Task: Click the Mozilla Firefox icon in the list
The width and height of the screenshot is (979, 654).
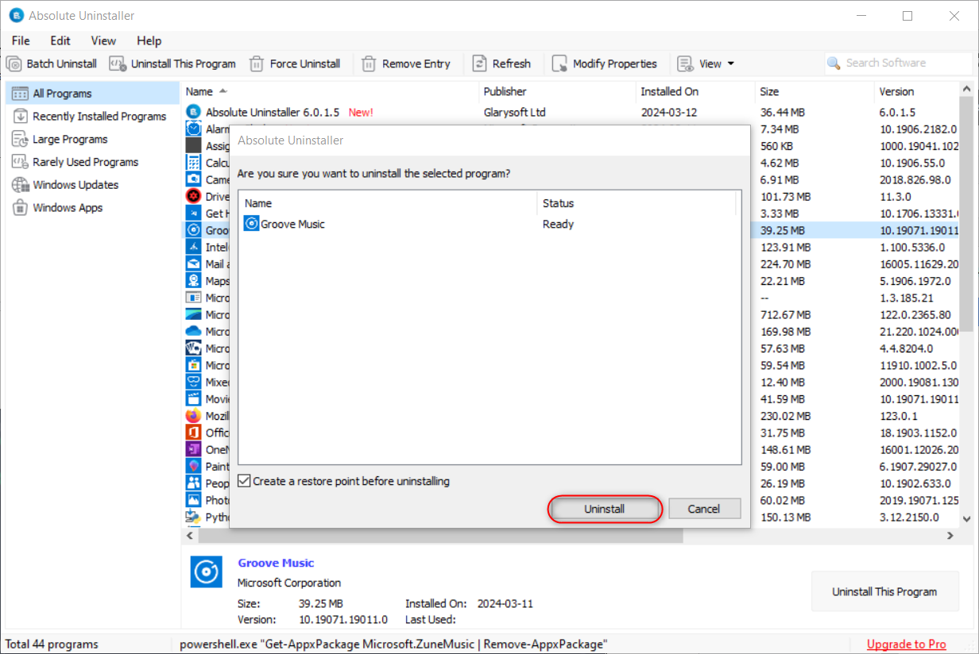Action: [x=193, y=415]
